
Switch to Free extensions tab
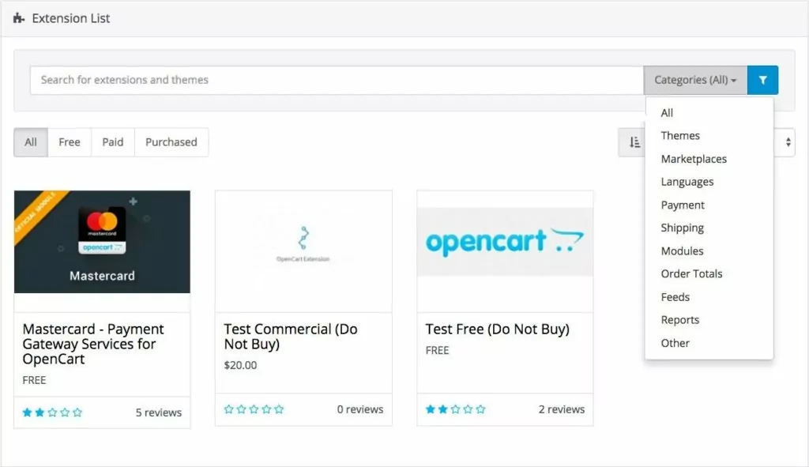click(x=70, y=142)
